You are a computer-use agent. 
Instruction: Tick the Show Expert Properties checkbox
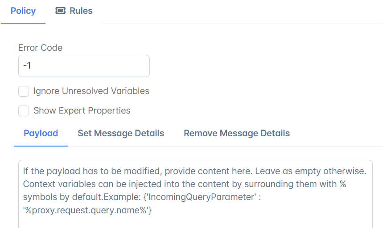tap(24, 111)
